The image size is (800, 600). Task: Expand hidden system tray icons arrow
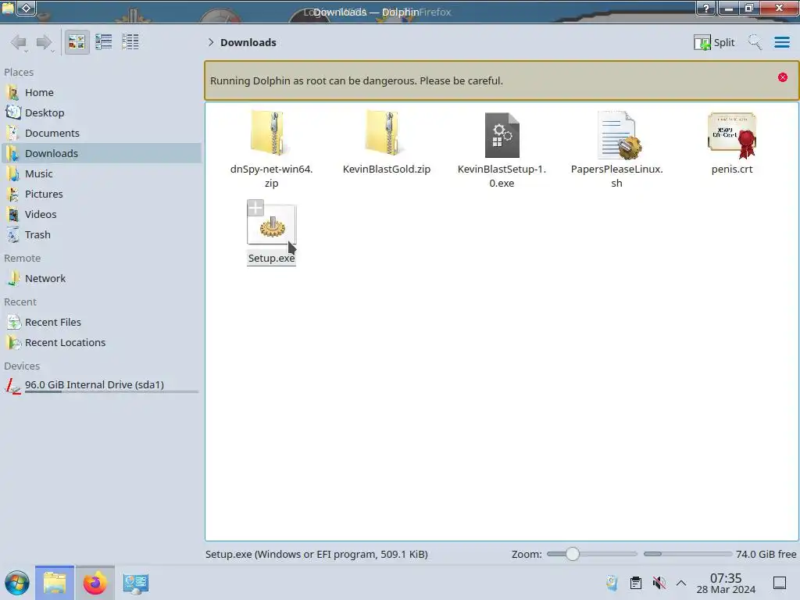tap(681, 583)
